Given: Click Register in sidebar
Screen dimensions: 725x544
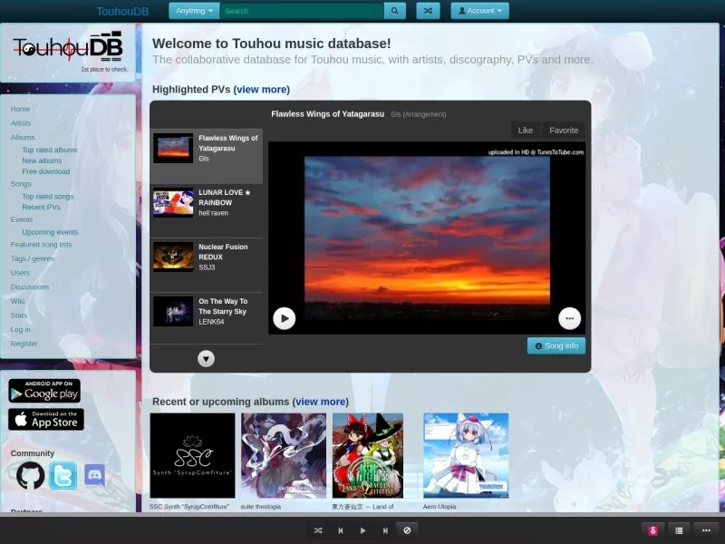Looking at the screenshot, I should point(24,344).
